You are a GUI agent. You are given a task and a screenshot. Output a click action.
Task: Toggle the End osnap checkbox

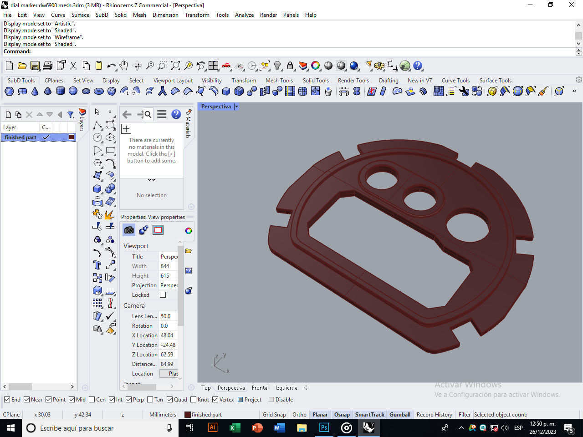coord(7,400)
